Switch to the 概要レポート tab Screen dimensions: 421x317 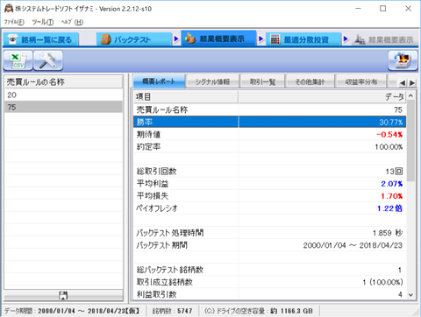pyautogui.click(x=159, y=81)
